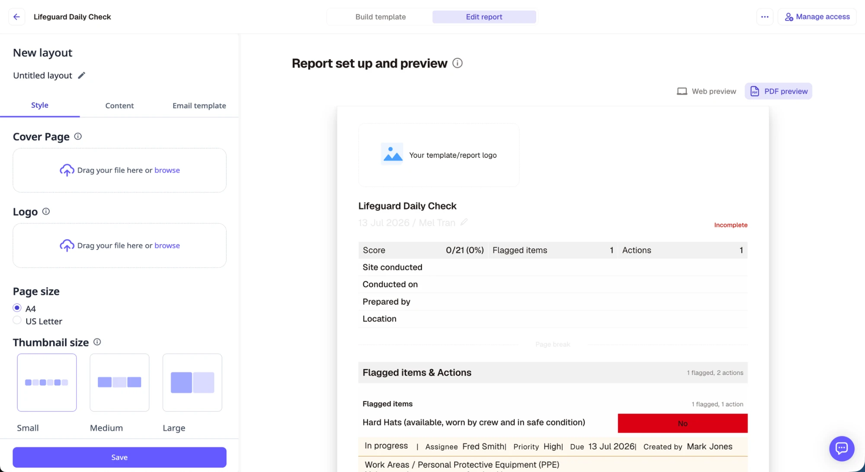Viewport: 865px width, 472px height.
Task: Open the Report set up info icon
Action: click(x=457, y=63)
